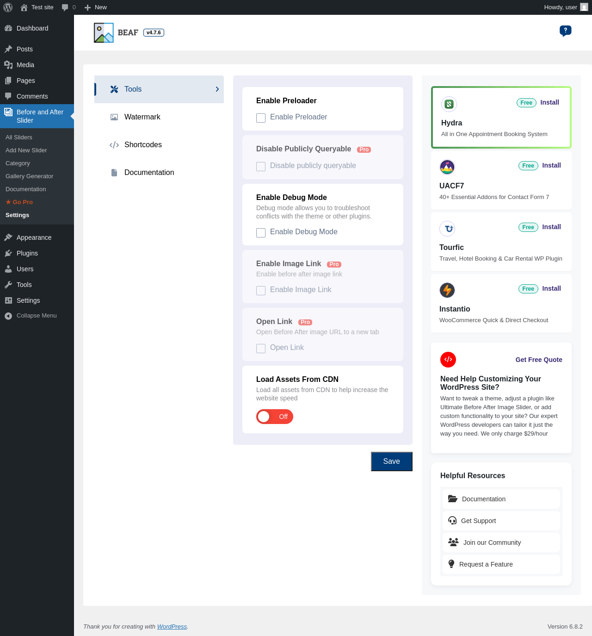Click the WordPress logo in admin bar

[8, 7]
